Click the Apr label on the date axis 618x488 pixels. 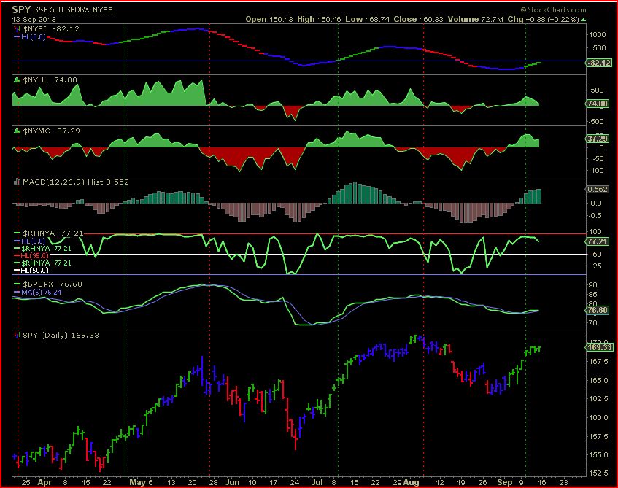tap(45, 482)
